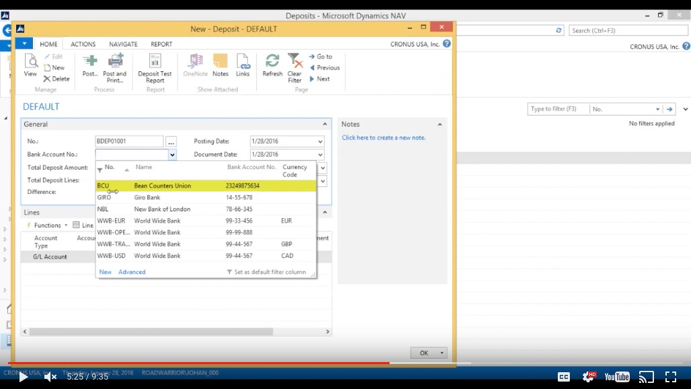The height and width of the screenshot is (389, 691).
Task: Click Go to in Page group
Action: [x=320, y=57]
